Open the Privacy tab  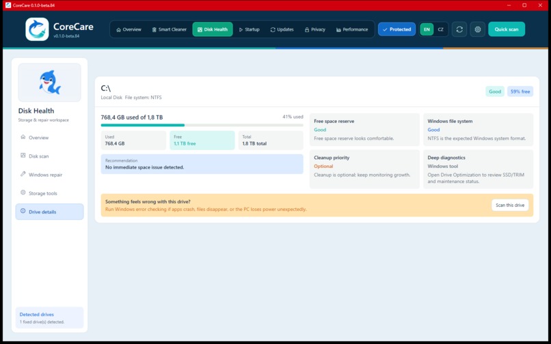pyautogui.click(x=315, y=29)
